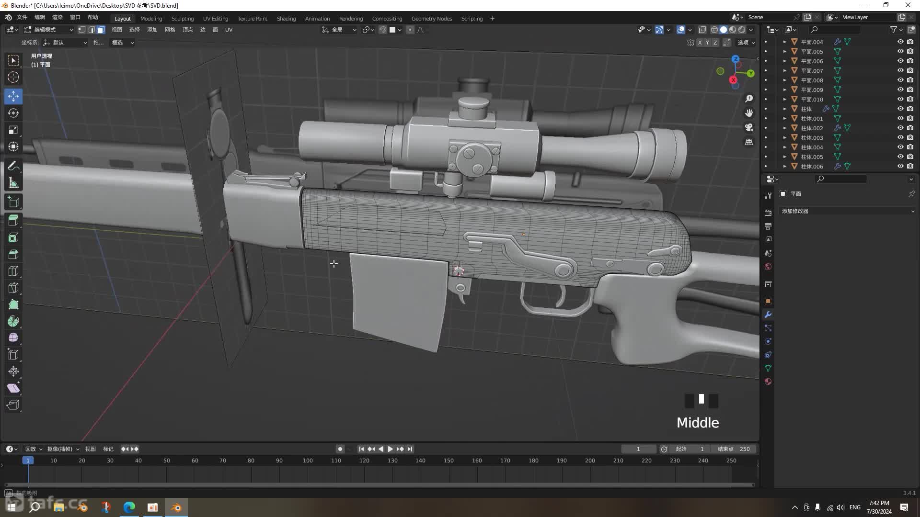920x517 pixels.
Task: Open the Modifier properties wrench tab
Action: pos(768,315)
